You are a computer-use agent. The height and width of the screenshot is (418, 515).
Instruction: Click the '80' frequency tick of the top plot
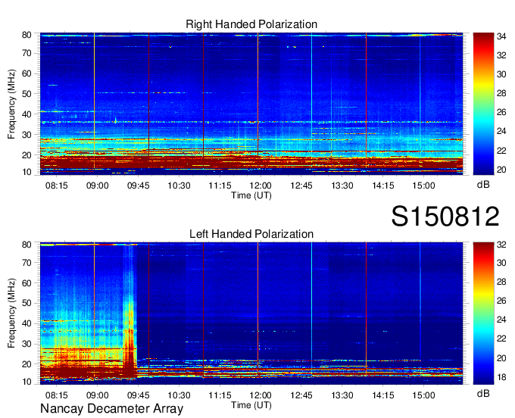click(27, 35)
